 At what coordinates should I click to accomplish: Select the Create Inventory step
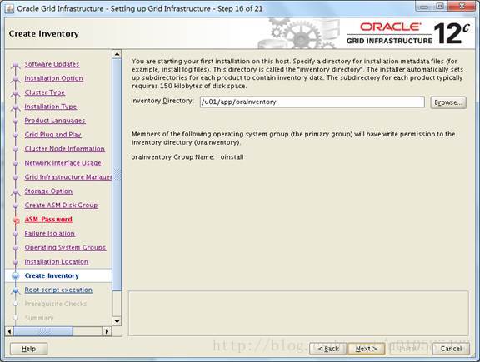pyautogui.click(x=52, y=275)
